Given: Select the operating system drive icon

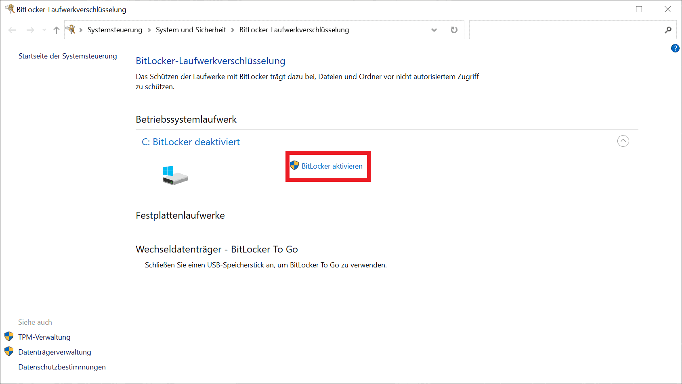Looking at the screenshot, I should 174,174.
